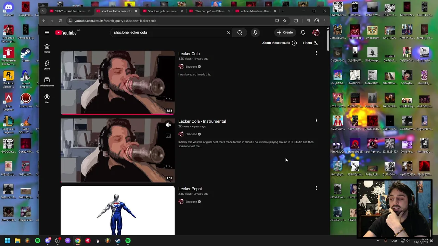Open the Quake Live desktop shortcut
438x246 pixels.
pos(26,100)
